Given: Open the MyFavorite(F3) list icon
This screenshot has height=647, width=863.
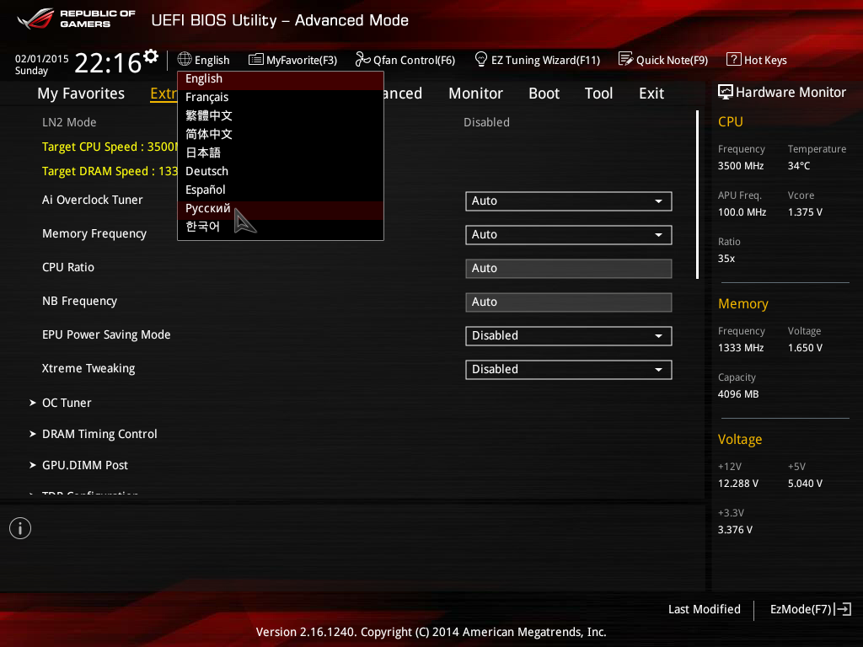Looking at the screenshot, I should click(256, 60).
